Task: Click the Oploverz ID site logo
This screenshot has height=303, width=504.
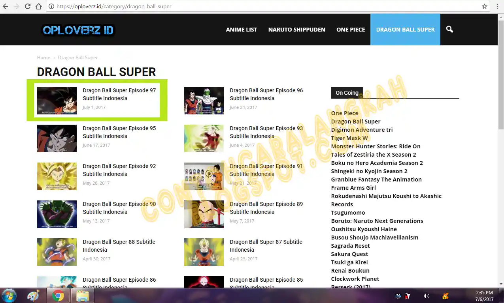Action: coord(78,30)
